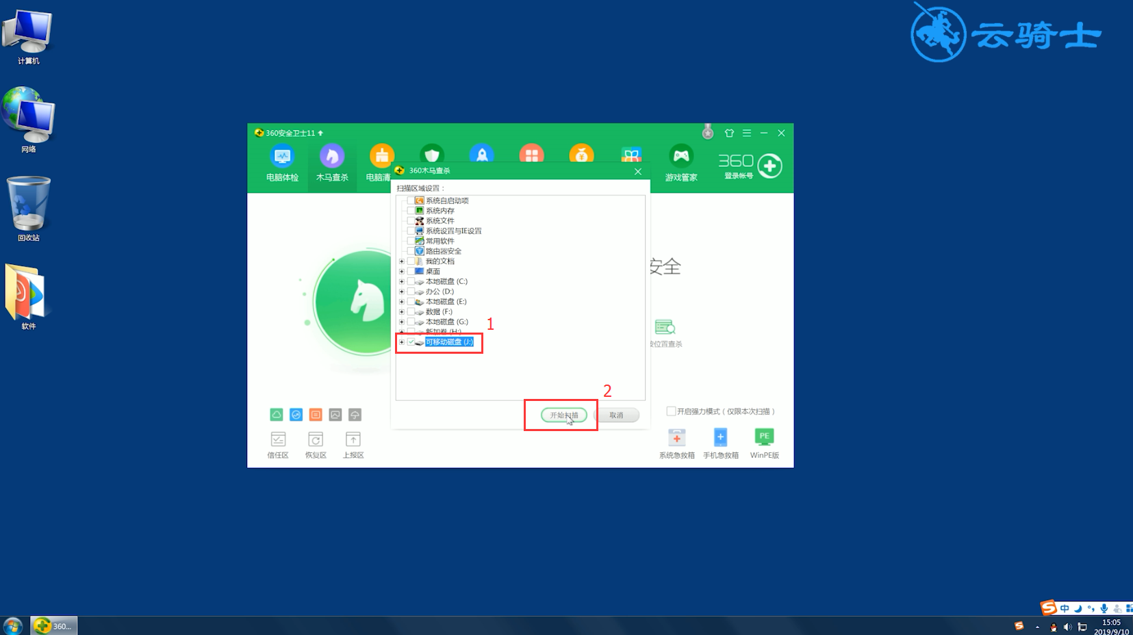Toggle the 中 input mode on language bar

click(1065, 608)
